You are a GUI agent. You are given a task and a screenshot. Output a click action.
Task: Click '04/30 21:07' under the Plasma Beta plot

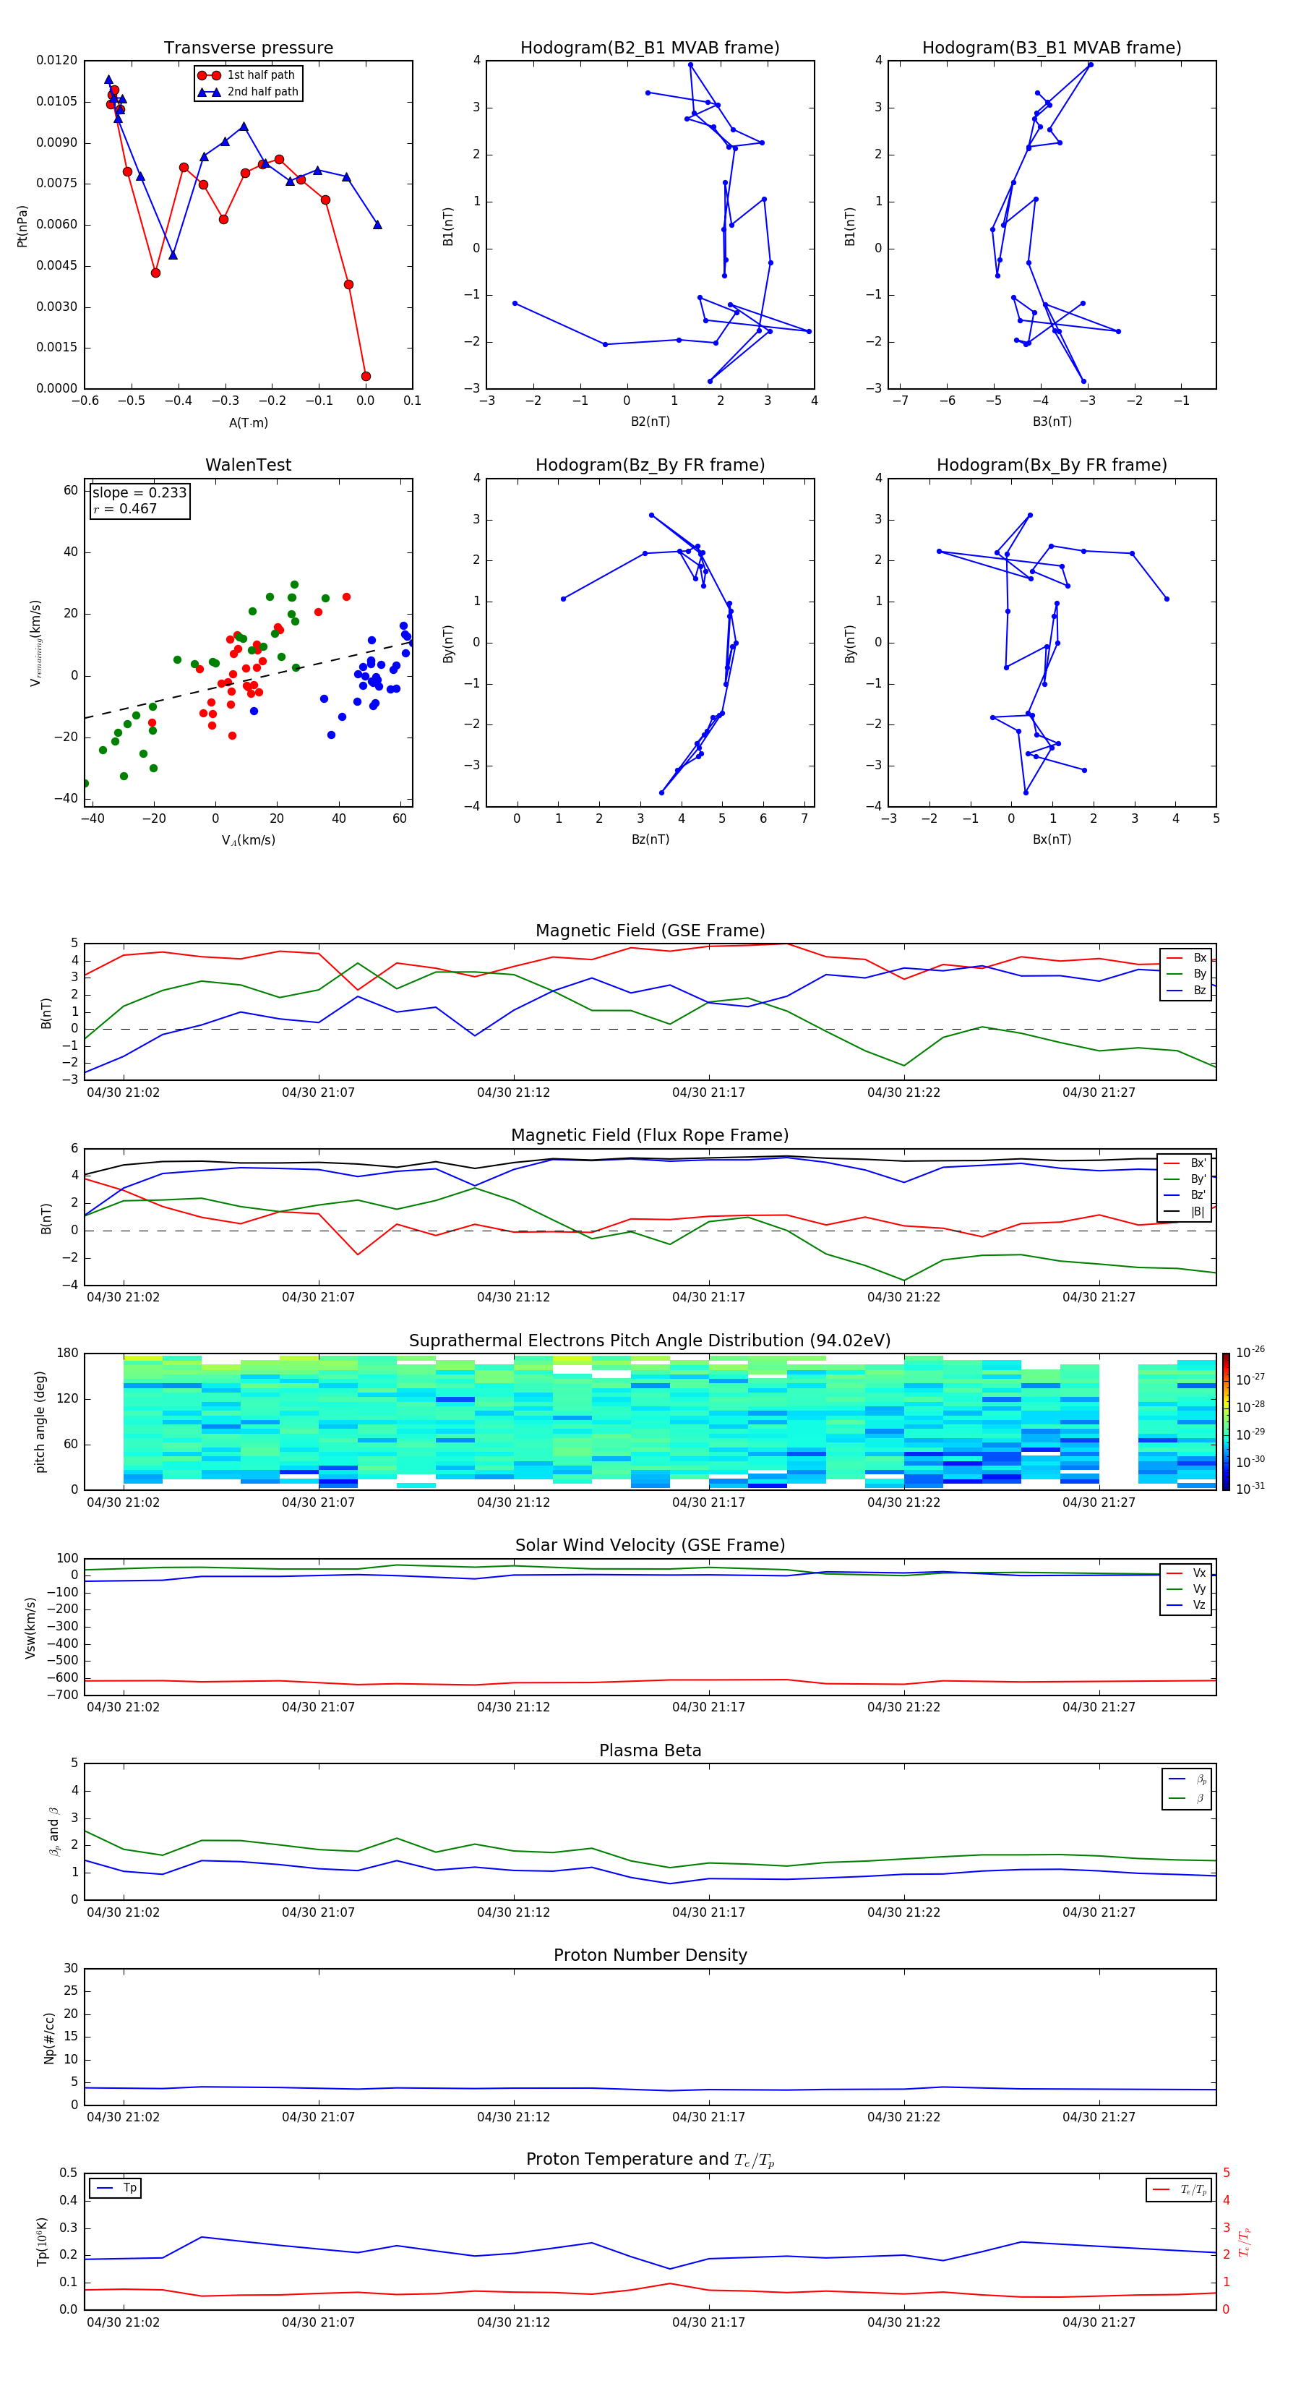[x=319, y=1912]
